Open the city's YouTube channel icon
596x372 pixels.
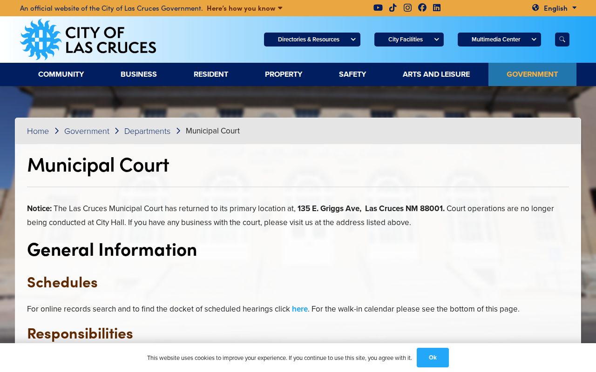[x=378, y=7]
